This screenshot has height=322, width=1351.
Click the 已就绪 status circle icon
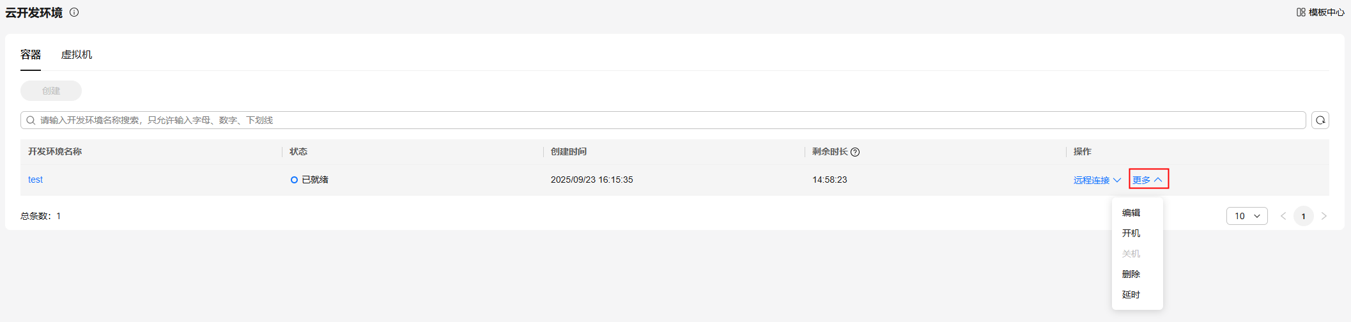pyautogui.click(x=294, y=180)
